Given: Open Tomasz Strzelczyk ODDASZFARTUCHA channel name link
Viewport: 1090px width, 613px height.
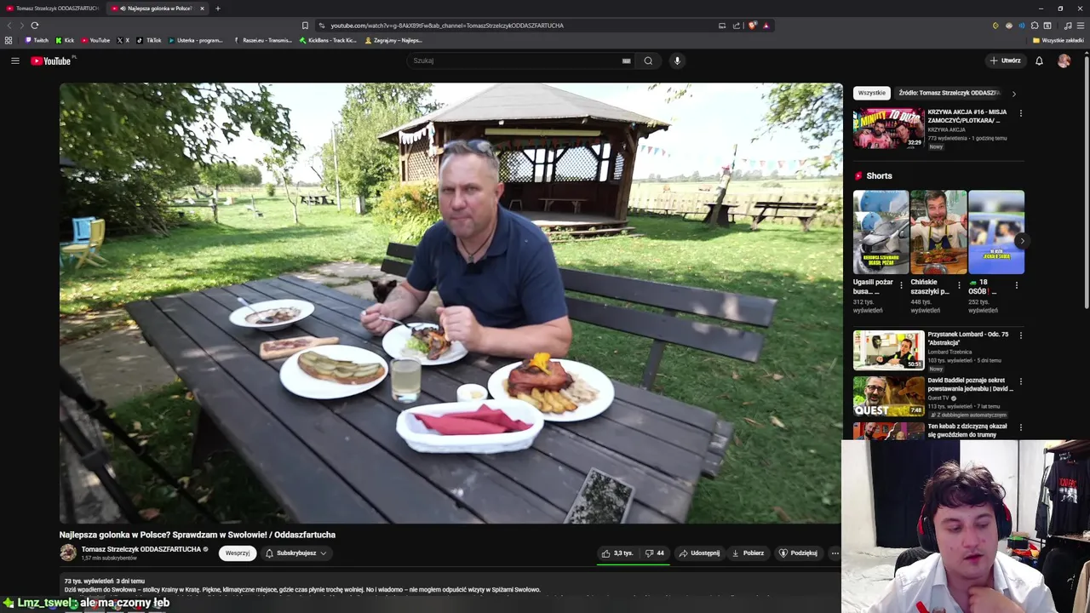Looking at the screenshot, I should (x=141, y=549).
